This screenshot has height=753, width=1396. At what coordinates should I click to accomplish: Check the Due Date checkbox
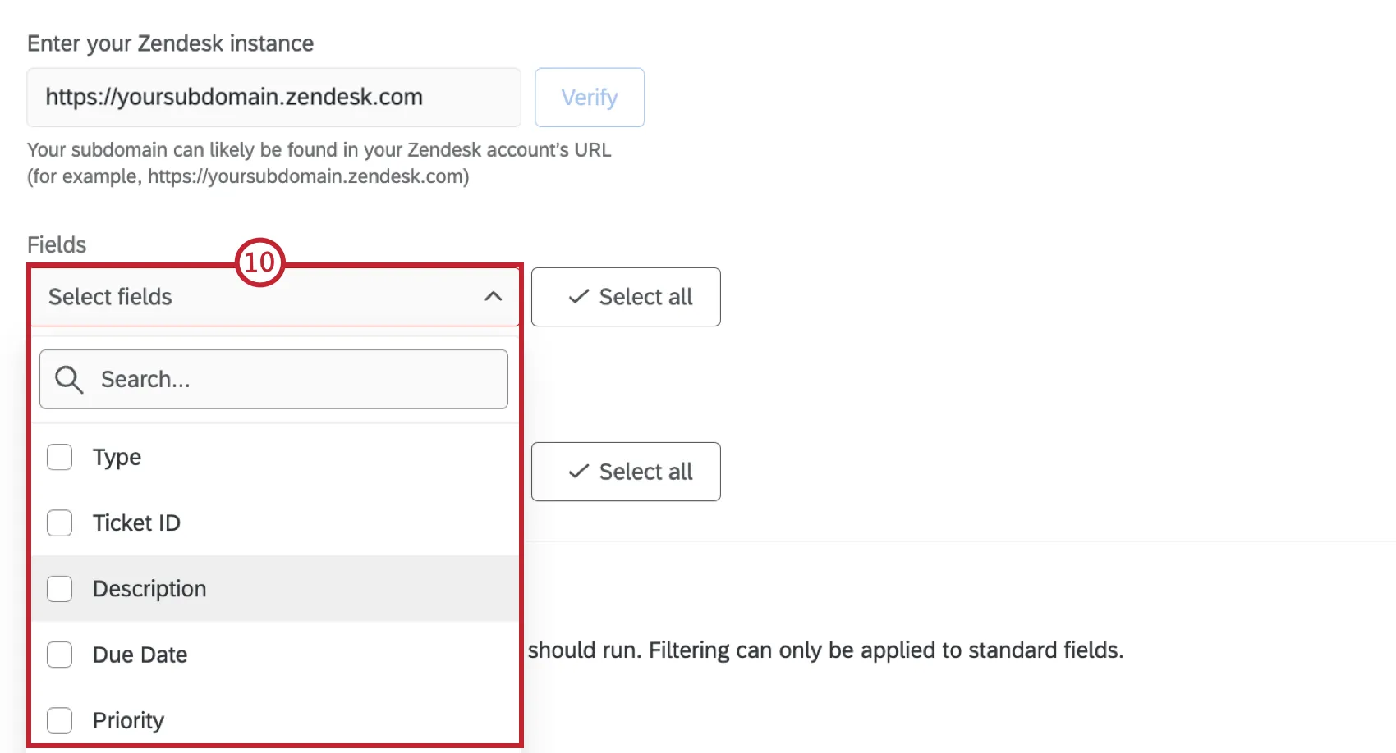coord(59,655)
